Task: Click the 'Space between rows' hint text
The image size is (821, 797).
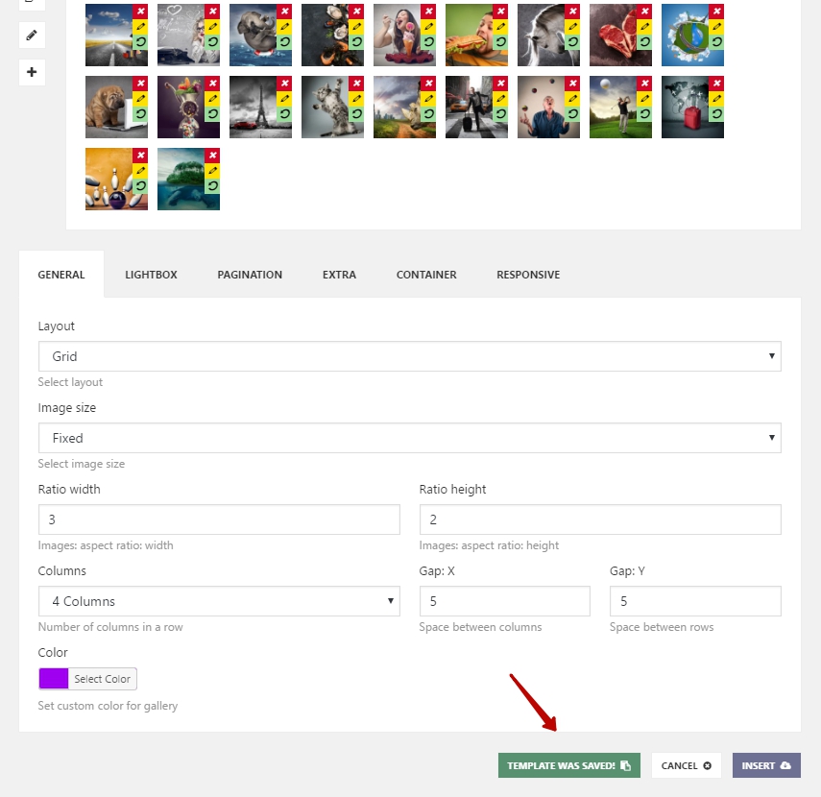Action: coord(662,627)
